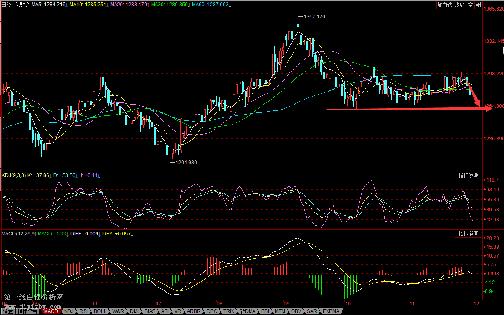
Task: Click the +118.7 KDJ axis label
Action: 491,180
